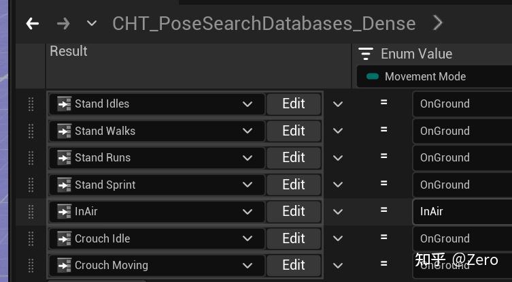Open the Stand Idles result dropdown
The width and height of the screenshot is (512, 282).
click(248, 104)
